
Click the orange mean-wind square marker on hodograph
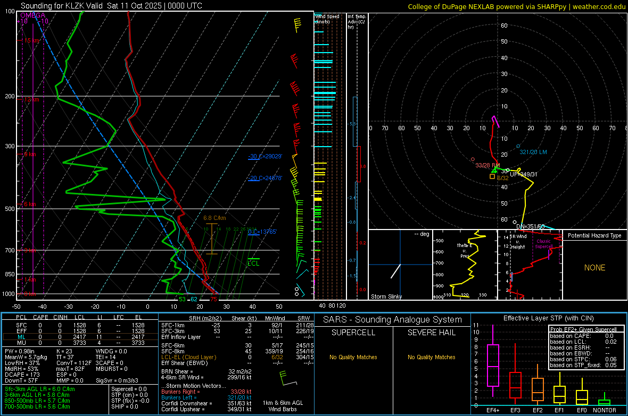pyautogui.click(x=492, y=176)
